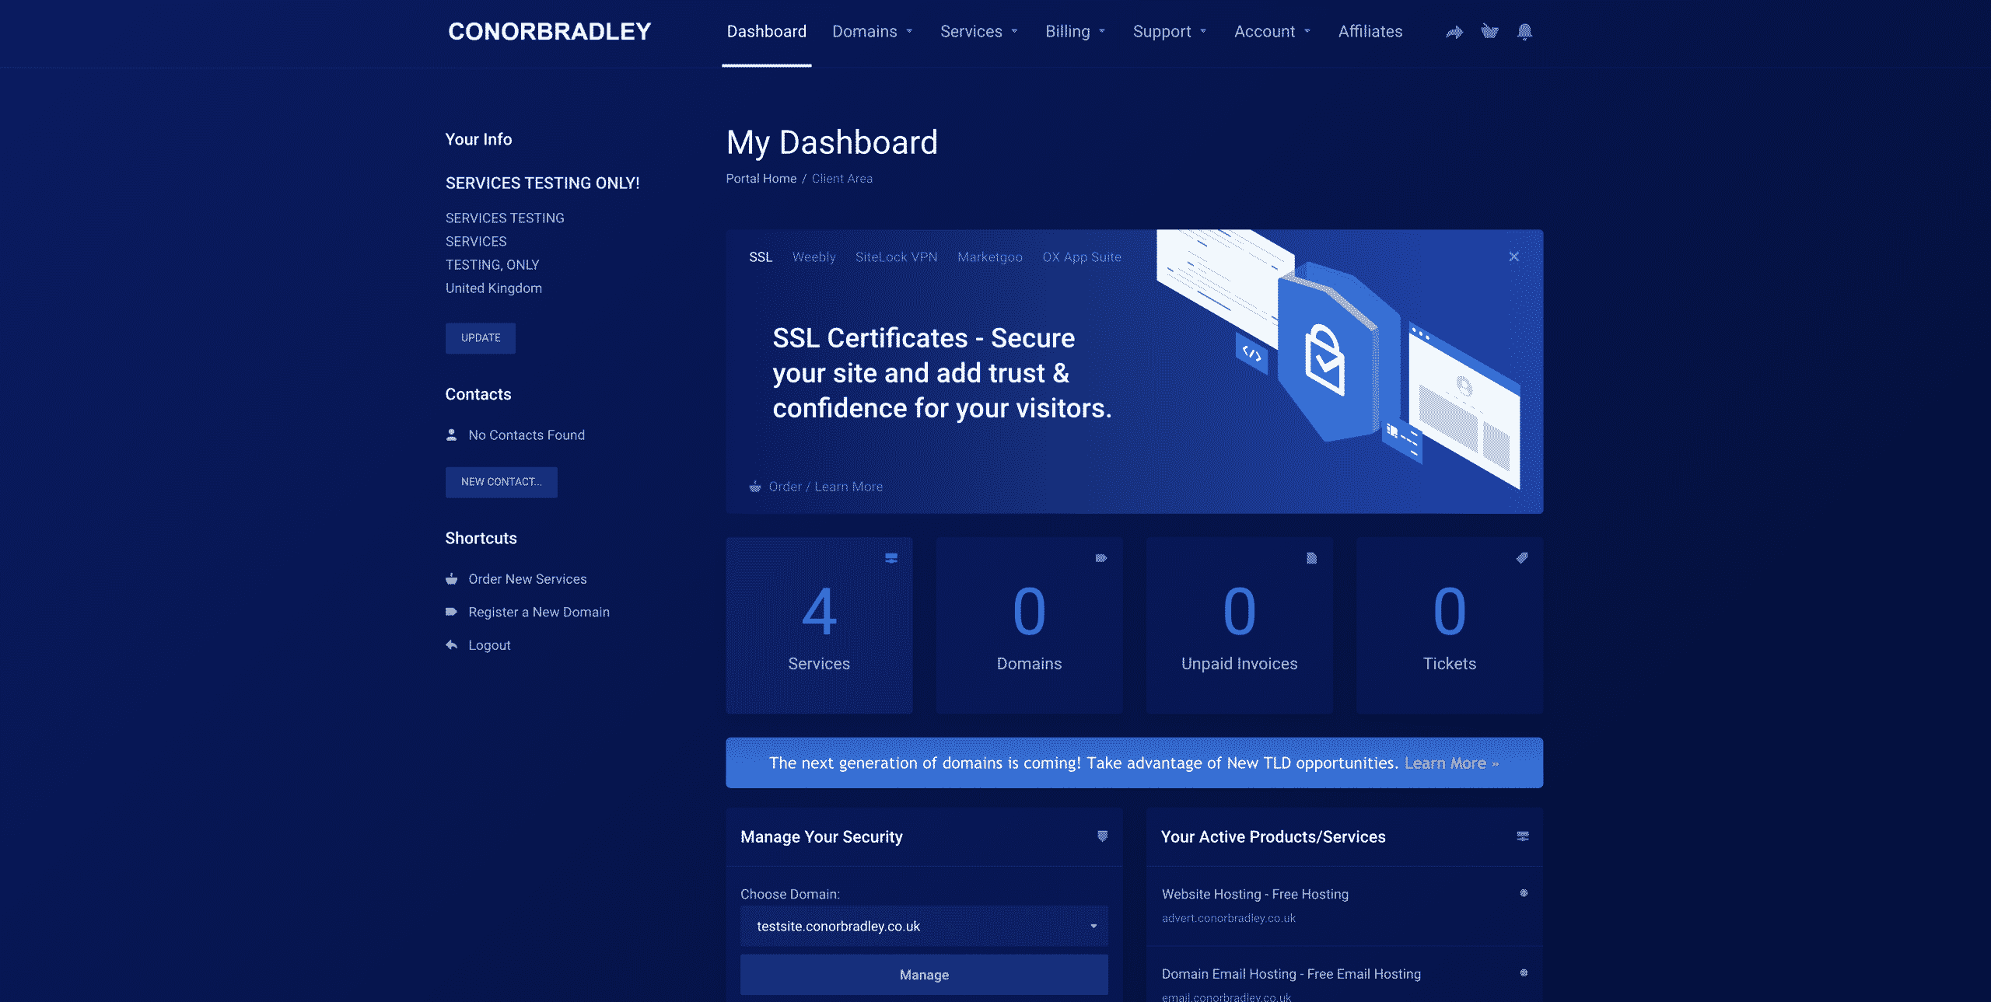Click the logout arrow icon in header
This screenshot has height=1002, width=1991.
(x=1454, y=32)
